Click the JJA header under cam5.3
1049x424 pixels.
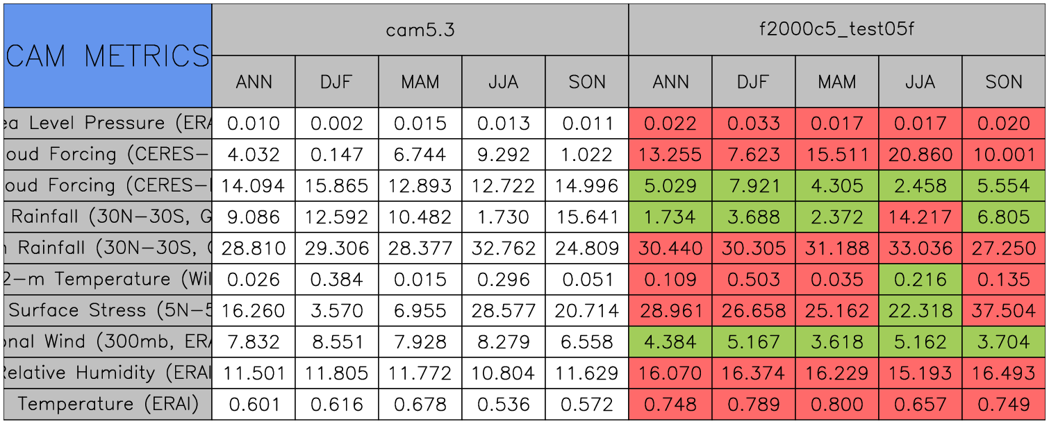coord(503,82)
